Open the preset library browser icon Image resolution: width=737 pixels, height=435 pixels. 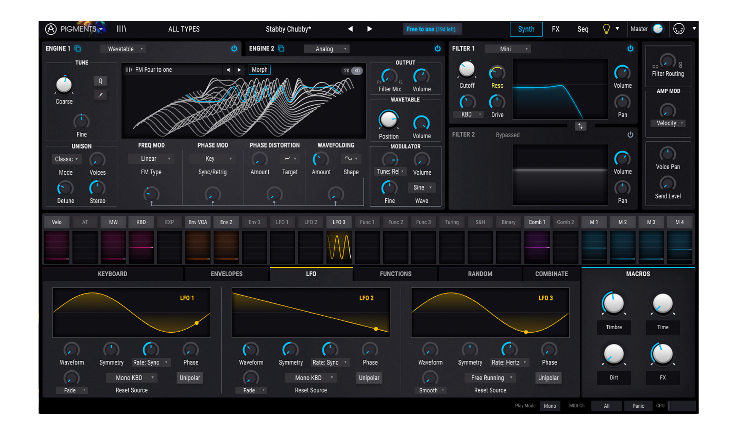121,29
